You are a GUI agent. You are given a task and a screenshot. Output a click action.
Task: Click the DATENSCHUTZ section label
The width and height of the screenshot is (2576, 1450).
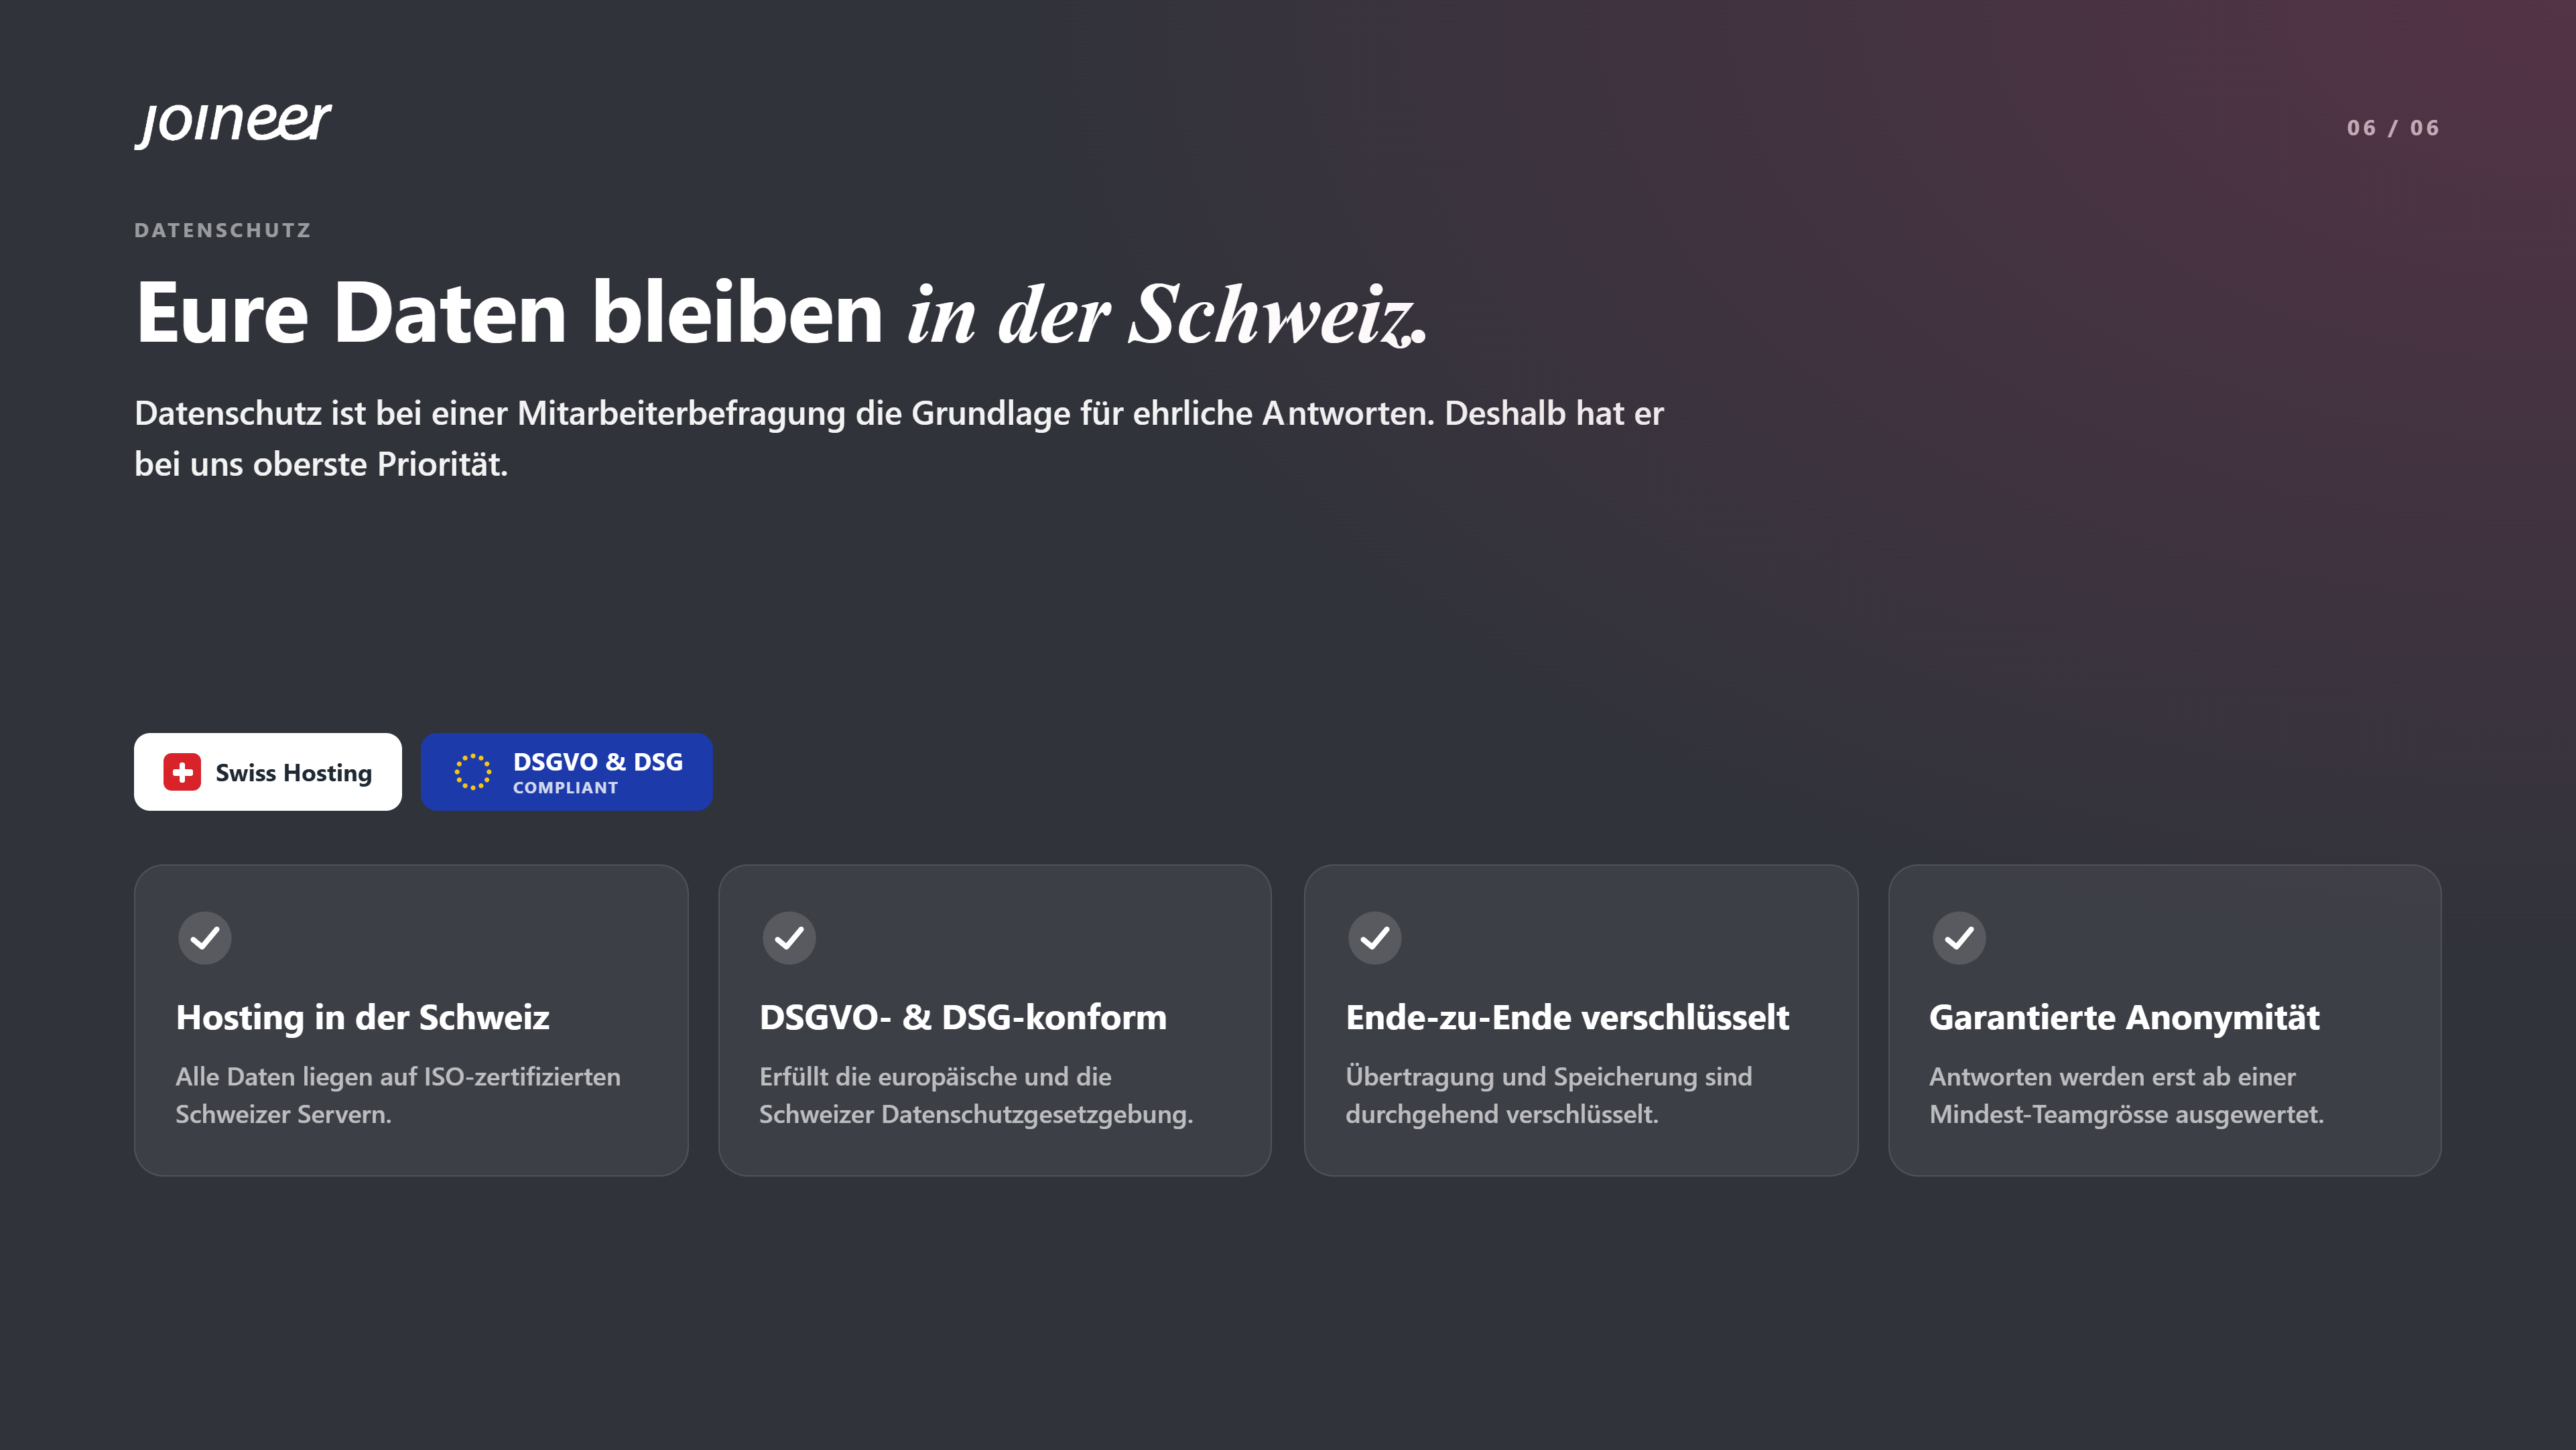[223, 230]
